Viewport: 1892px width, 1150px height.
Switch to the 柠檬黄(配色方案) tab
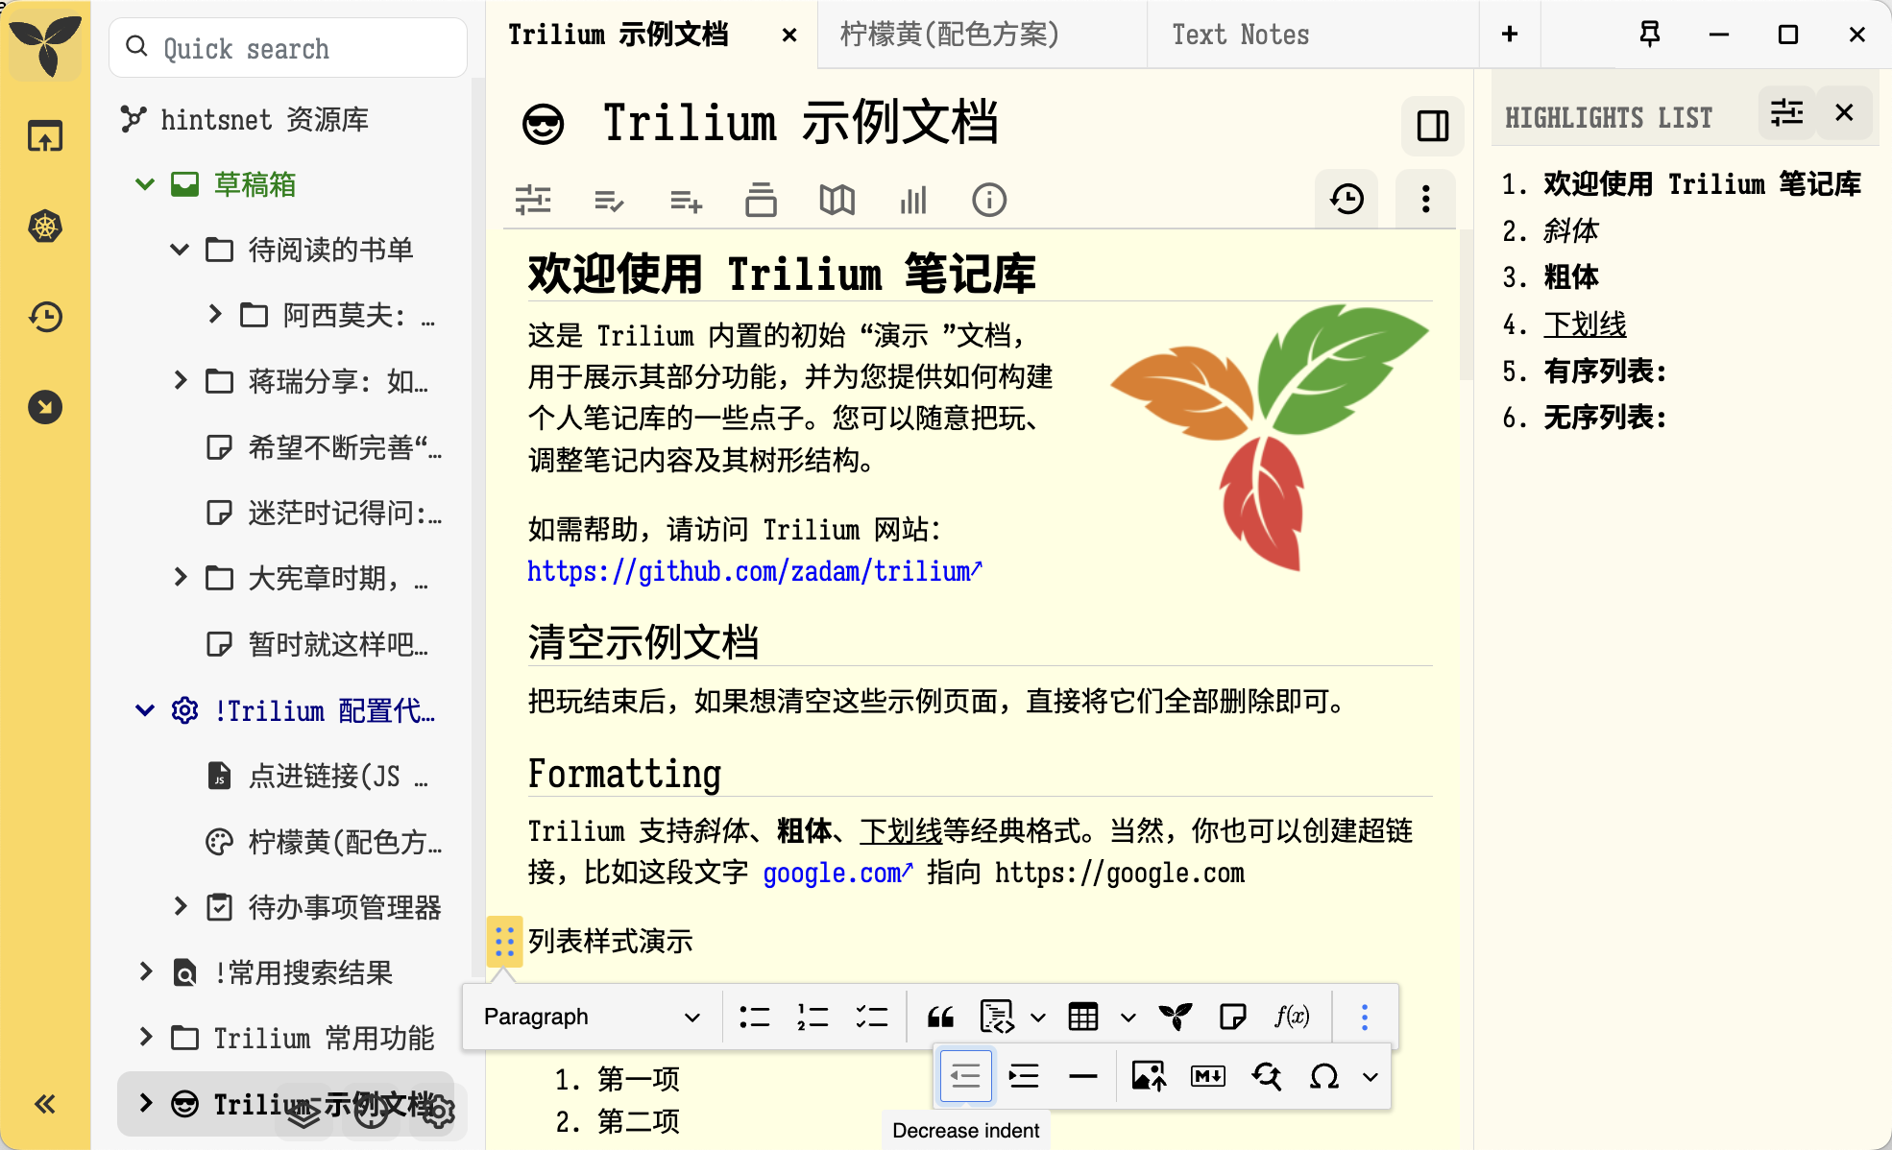pos(949,36)
